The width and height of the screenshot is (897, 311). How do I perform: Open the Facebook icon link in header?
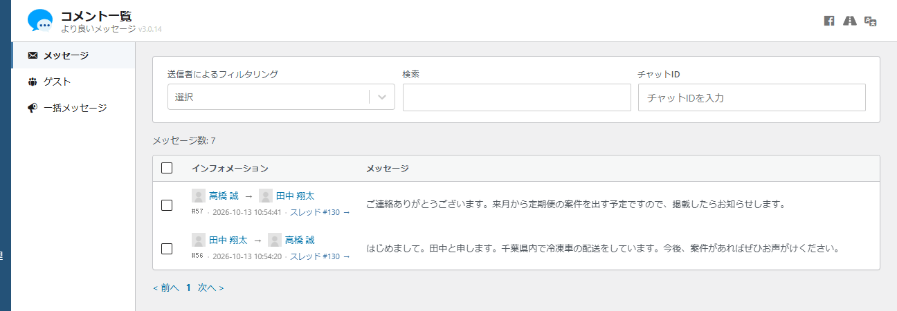click(x=829, y=21)
